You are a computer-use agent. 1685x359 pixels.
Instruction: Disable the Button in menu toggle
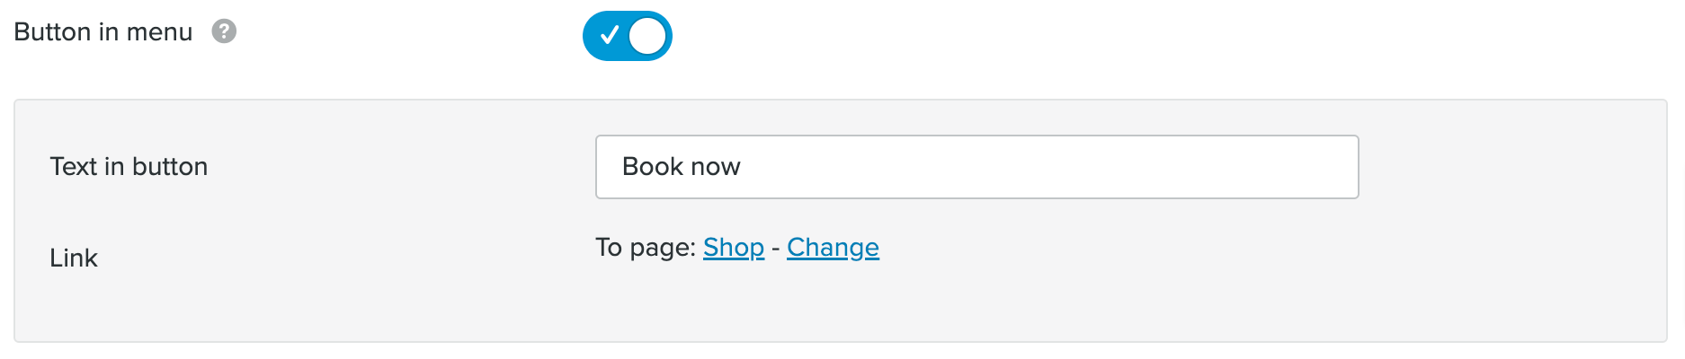(x=627, y=36)
